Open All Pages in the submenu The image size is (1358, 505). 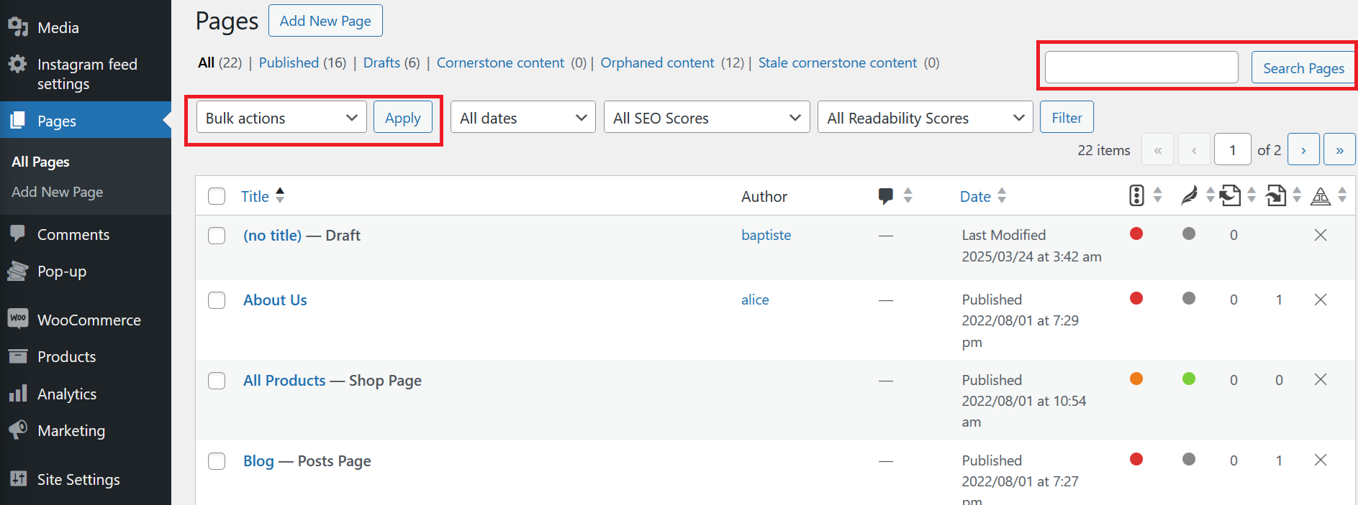click(x=40, y=162)
